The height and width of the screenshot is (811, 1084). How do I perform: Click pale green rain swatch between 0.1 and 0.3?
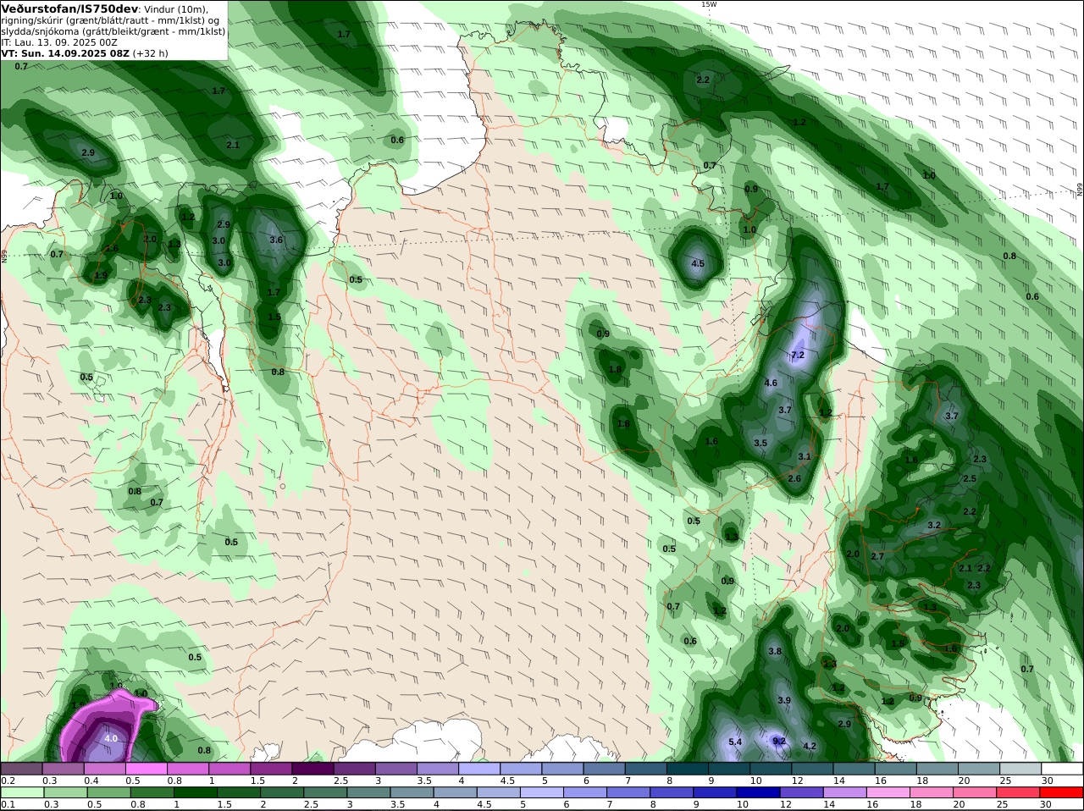[x=22, y=792]
